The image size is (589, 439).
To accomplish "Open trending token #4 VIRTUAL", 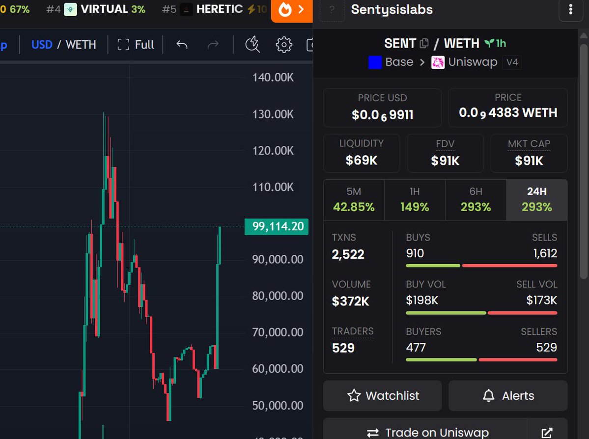I will click(96, 9).
